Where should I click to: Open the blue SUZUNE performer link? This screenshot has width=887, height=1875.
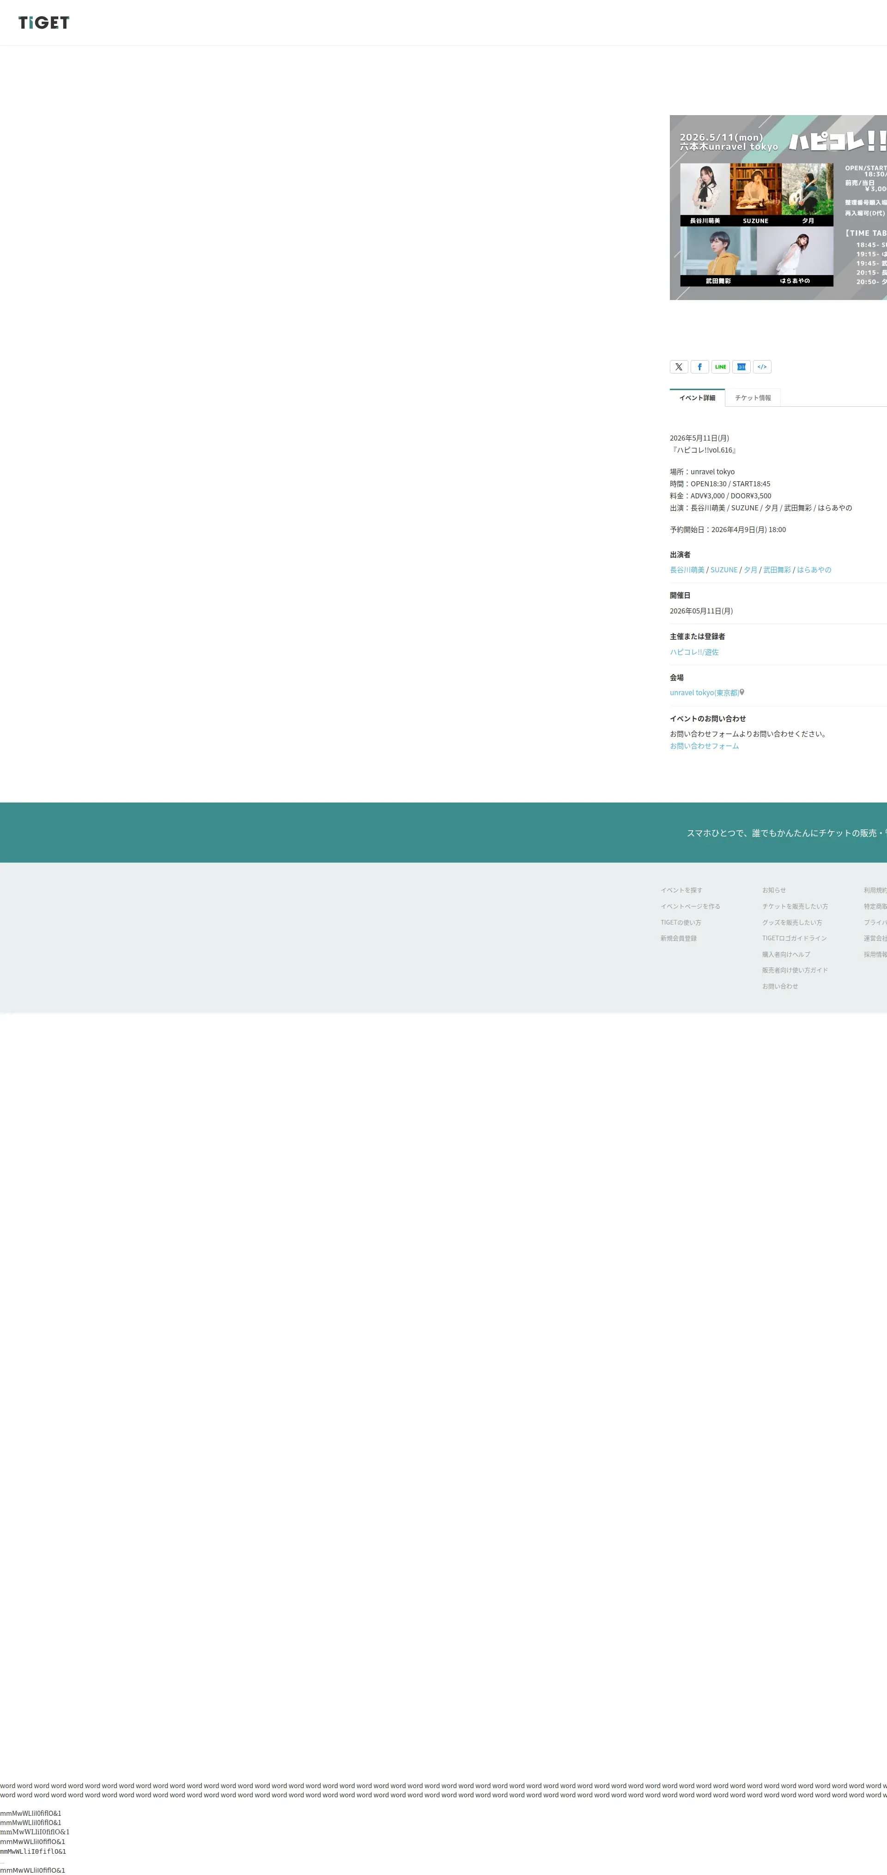click(x=724, y=570)
